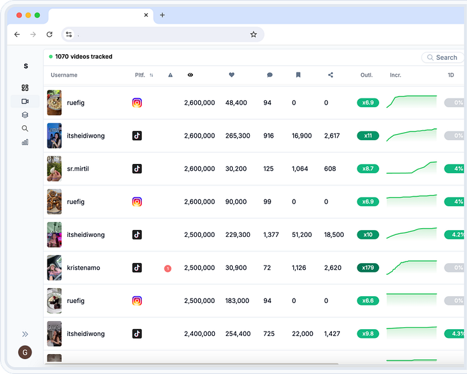Click the x11 outlier badge
The image size is (467, 374).
coord(368,136)
